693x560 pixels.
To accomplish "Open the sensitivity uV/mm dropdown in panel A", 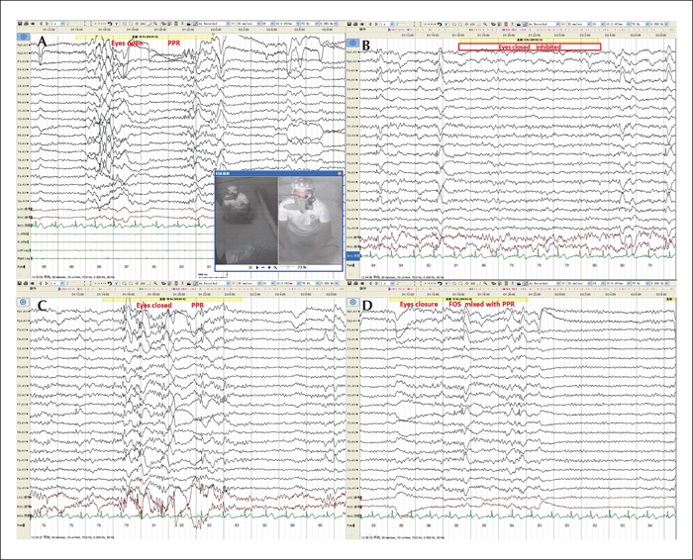I will click(x=288, y=24).
